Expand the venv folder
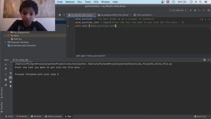This screenshot has height=119, width=211. 8,35
